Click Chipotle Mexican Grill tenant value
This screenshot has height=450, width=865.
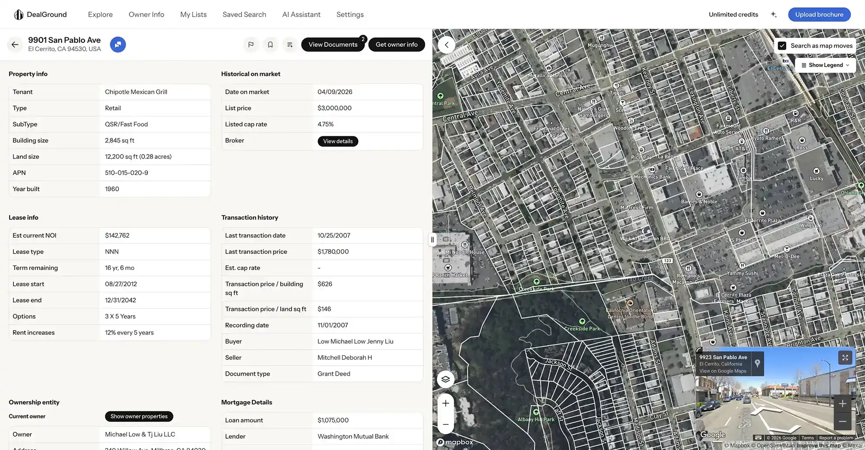pos(136,92)
